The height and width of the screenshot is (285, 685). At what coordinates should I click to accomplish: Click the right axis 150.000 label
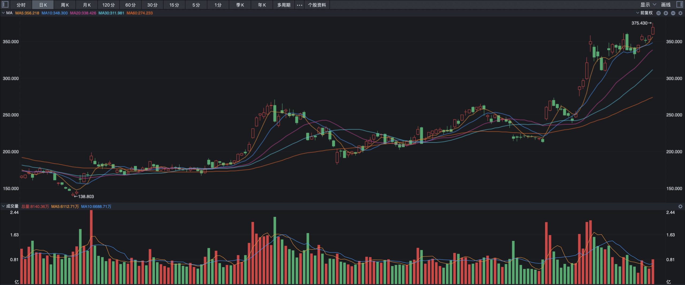coord(674,189)
